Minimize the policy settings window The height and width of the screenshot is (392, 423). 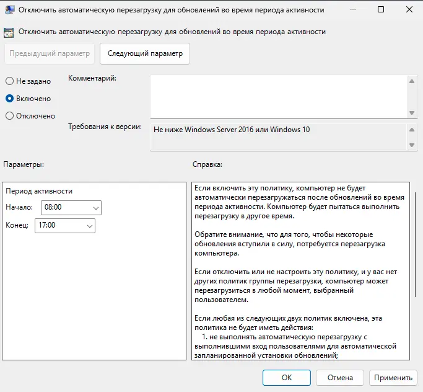coord(352,10)
